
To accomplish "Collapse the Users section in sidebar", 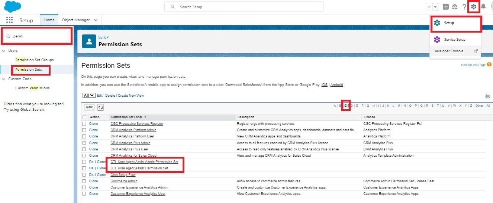I will [4, 51].
